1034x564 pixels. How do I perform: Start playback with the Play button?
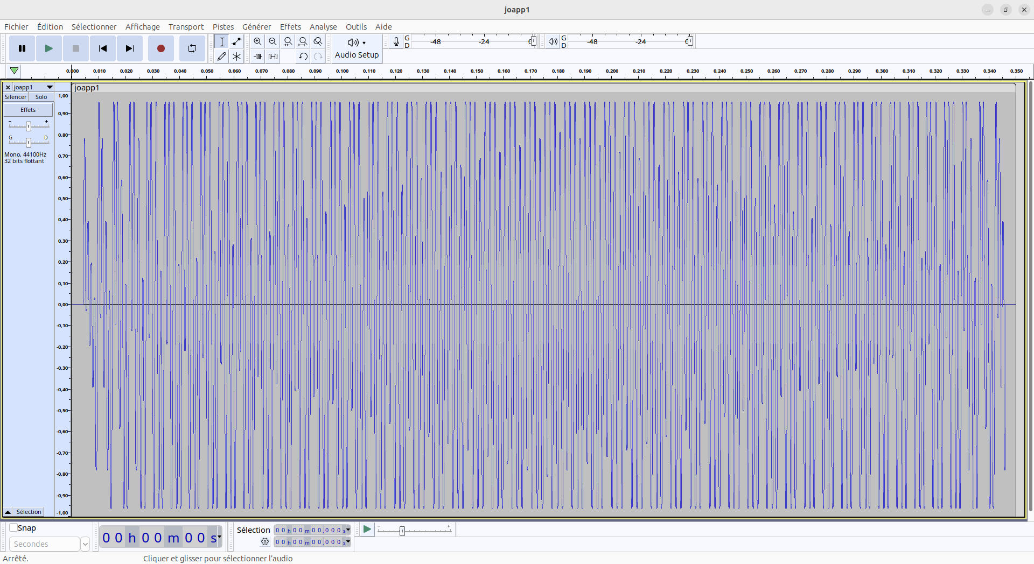tap(48, 48)
